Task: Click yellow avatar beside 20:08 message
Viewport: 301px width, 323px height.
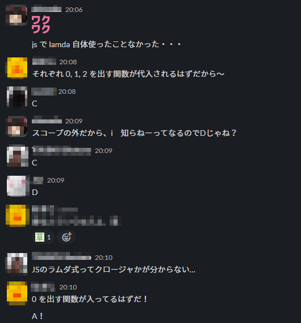Action: coord(17,68)
